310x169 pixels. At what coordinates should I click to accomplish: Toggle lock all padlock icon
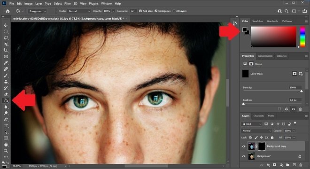click(x=272, y=138)
